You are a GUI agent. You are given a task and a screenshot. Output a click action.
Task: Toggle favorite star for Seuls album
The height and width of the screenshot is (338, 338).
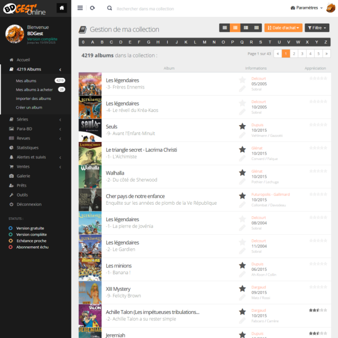(242, 126)
